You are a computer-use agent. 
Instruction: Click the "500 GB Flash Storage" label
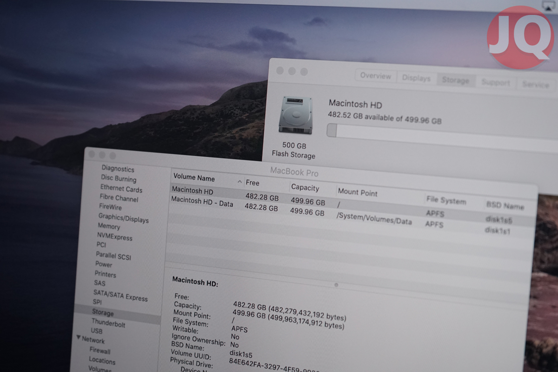point(294,151)
